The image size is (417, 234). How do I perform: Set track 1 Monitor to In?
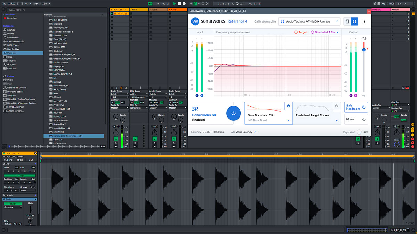(x=112, y=102)
